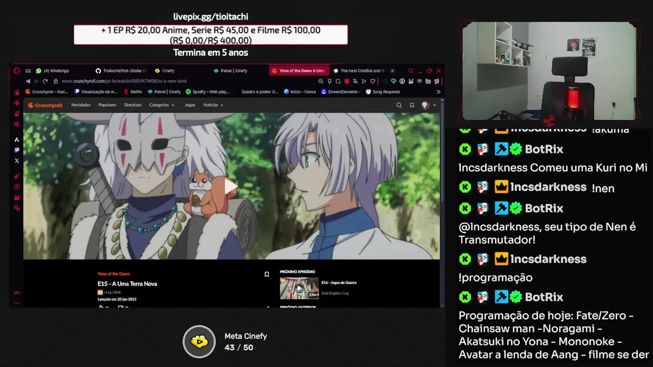Click the three-dots icon at sidebar bottom
The image size is (653, 367).
(x=17, y=303)
